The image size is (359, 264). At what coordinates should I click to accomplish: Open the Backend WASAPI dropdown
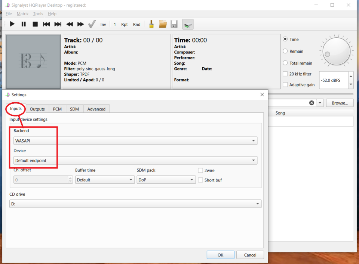pos(135,140)
